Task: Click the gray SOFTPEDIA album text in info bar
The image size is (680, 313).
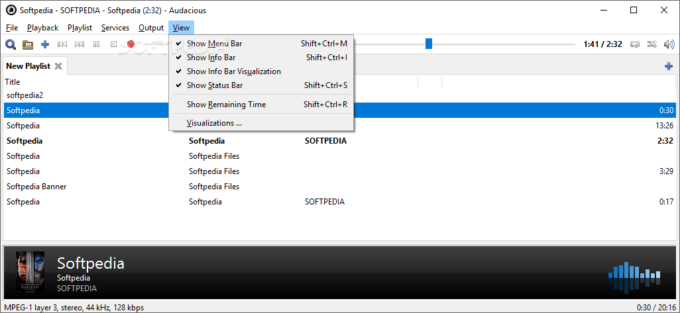Action: pos(77,289)
